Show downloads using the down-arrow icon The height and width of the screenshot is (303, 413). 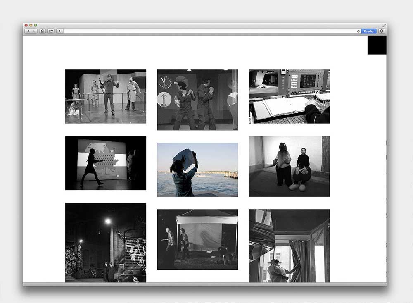pyautogui.click(x=382, y=31)
